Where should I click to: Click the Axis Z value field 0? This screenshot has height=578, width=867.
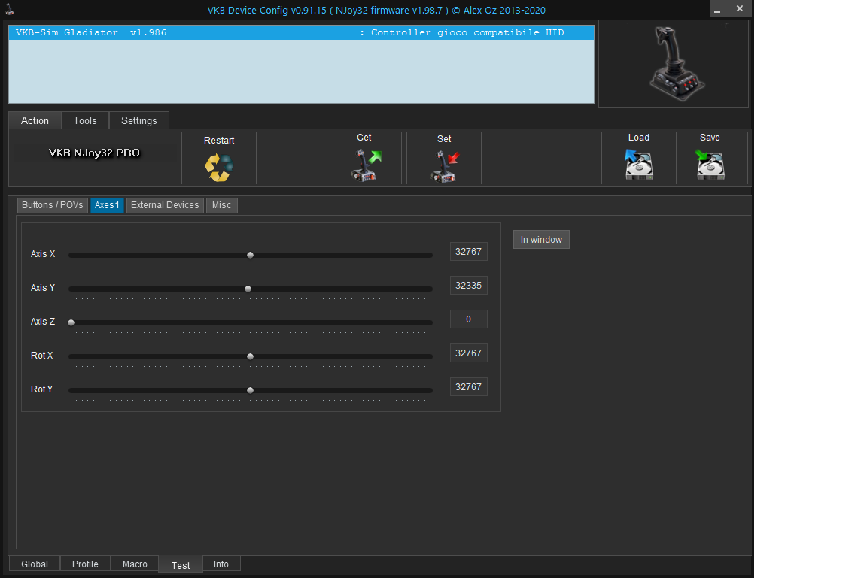point(468,319)
